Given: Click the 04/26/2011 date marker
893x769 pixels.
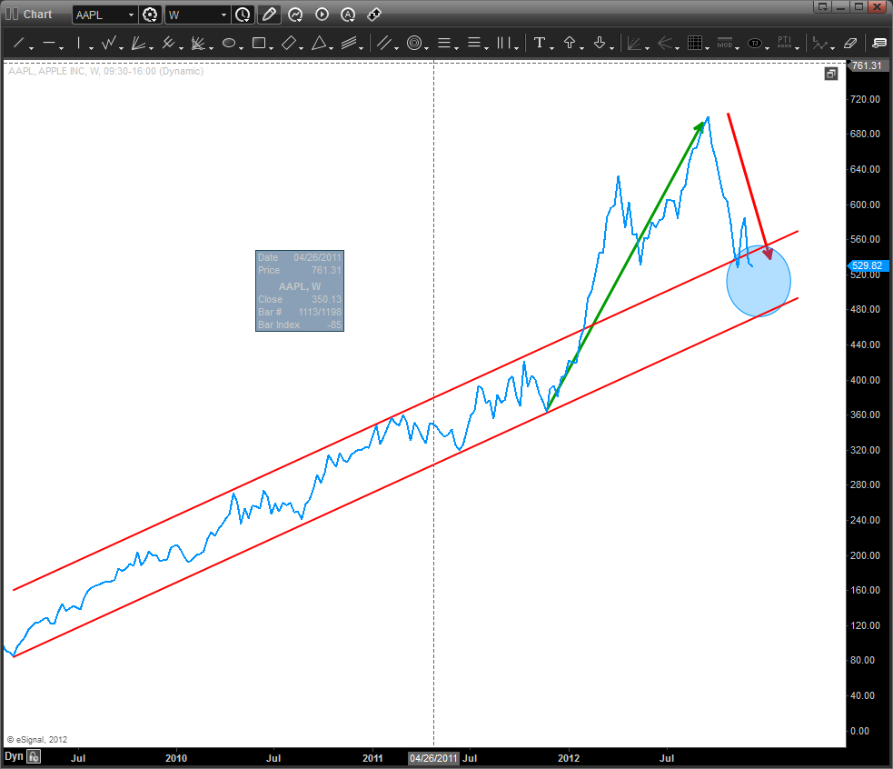Looking at the screenshot, I should pos(433,758).
